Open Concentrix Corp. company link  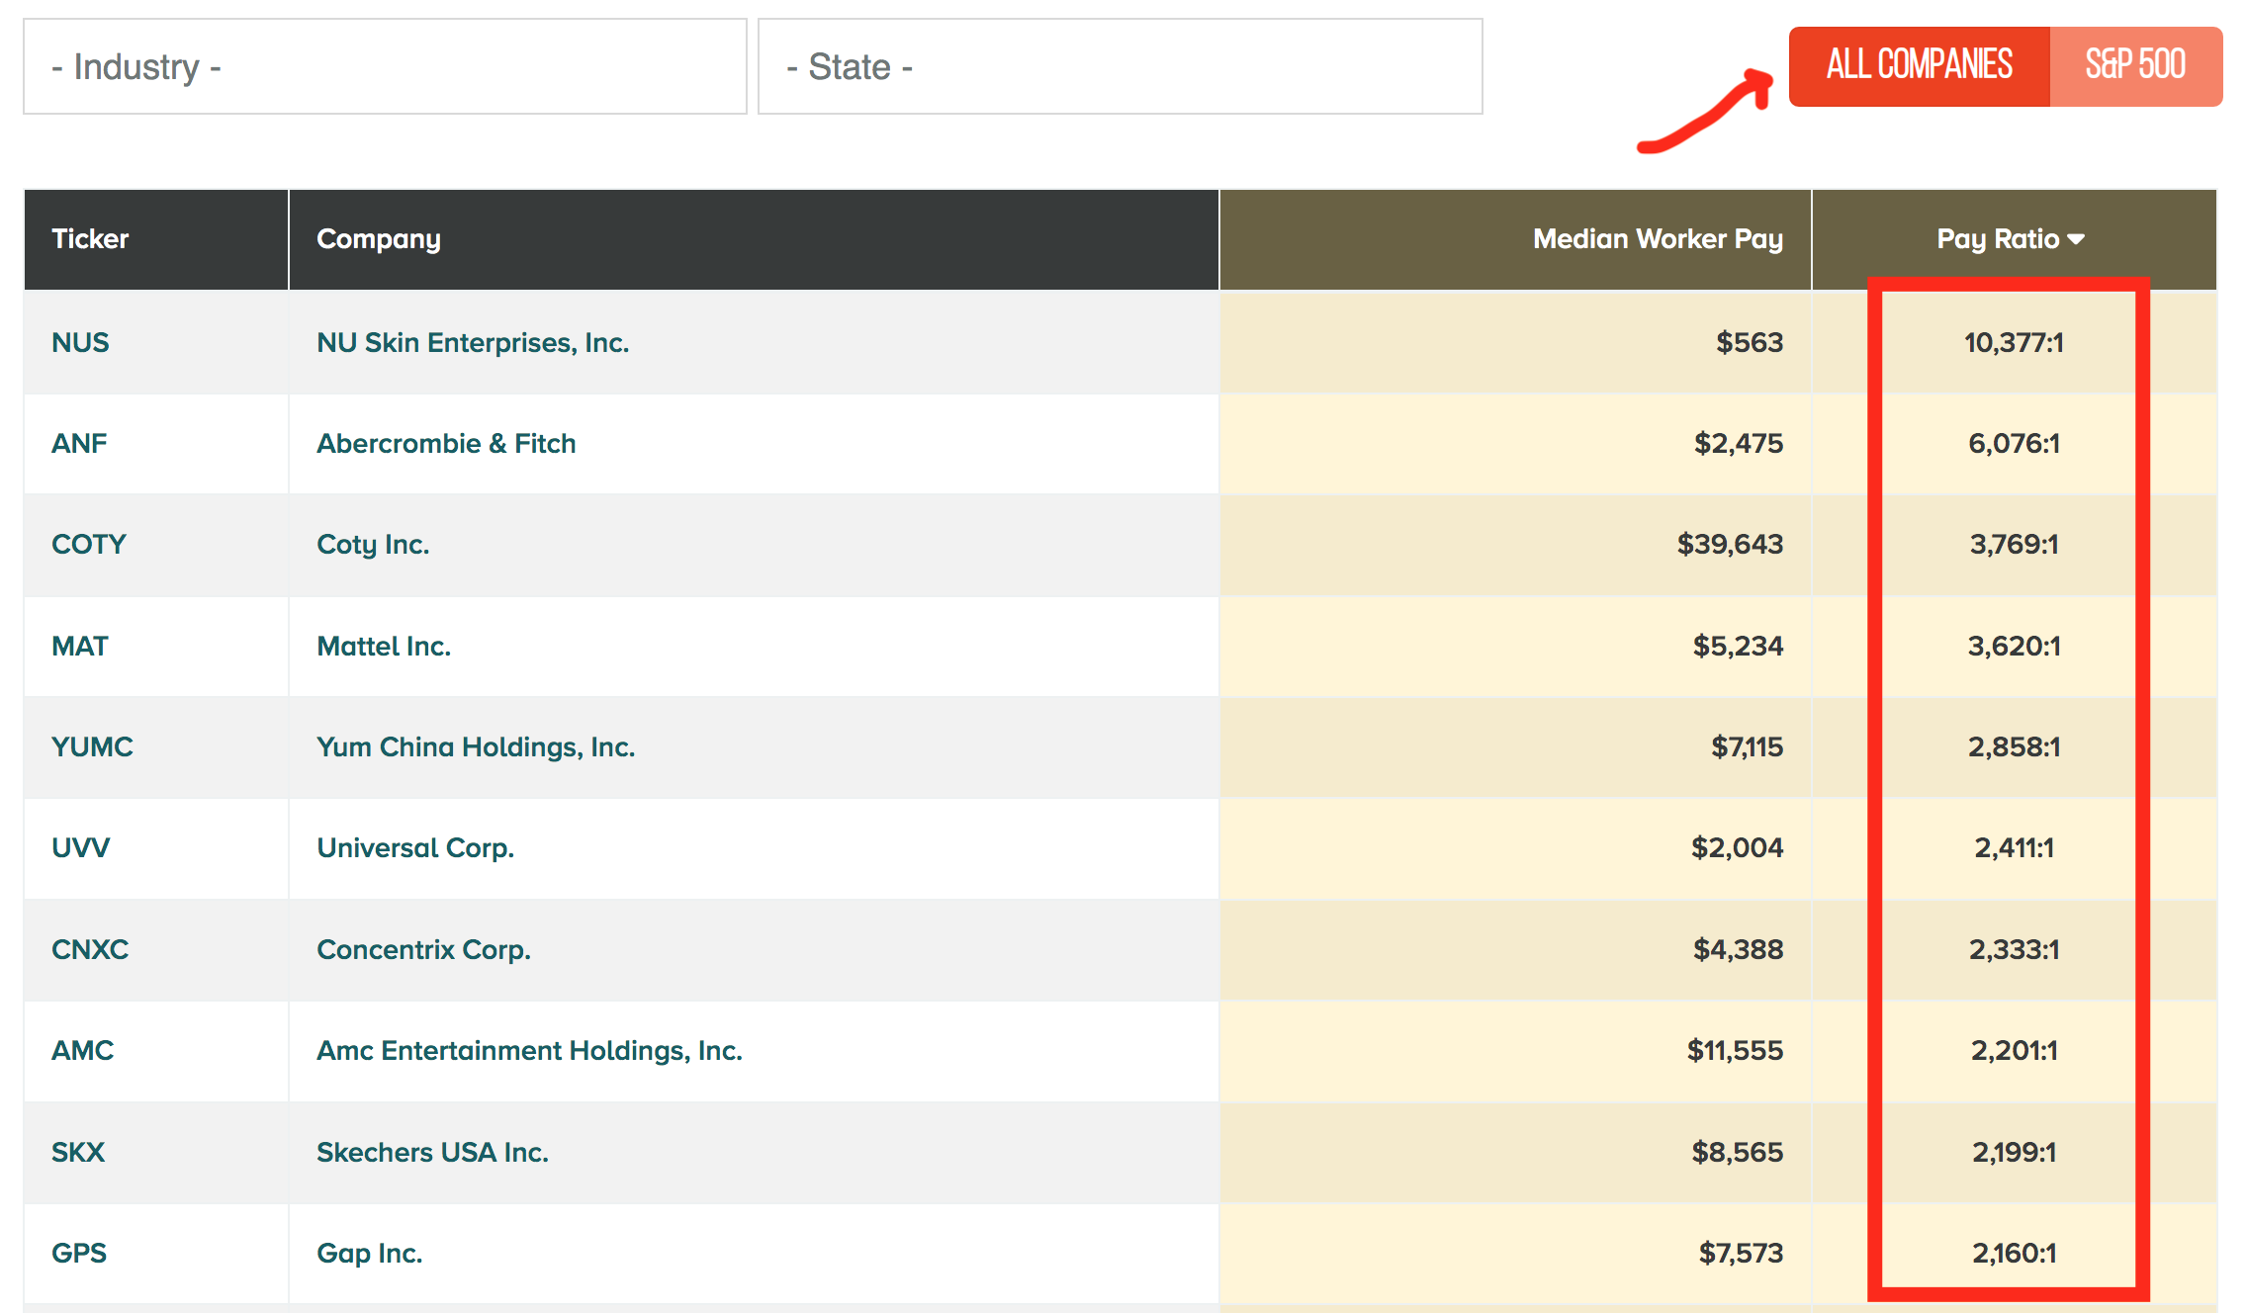(423, 949)
